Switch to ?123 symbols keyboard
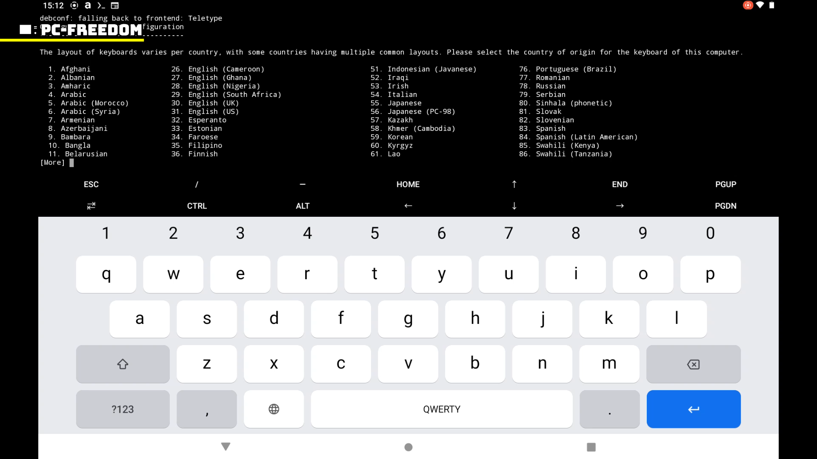The width and height of the screenshot is (817, 459). (x=123, y=409)
